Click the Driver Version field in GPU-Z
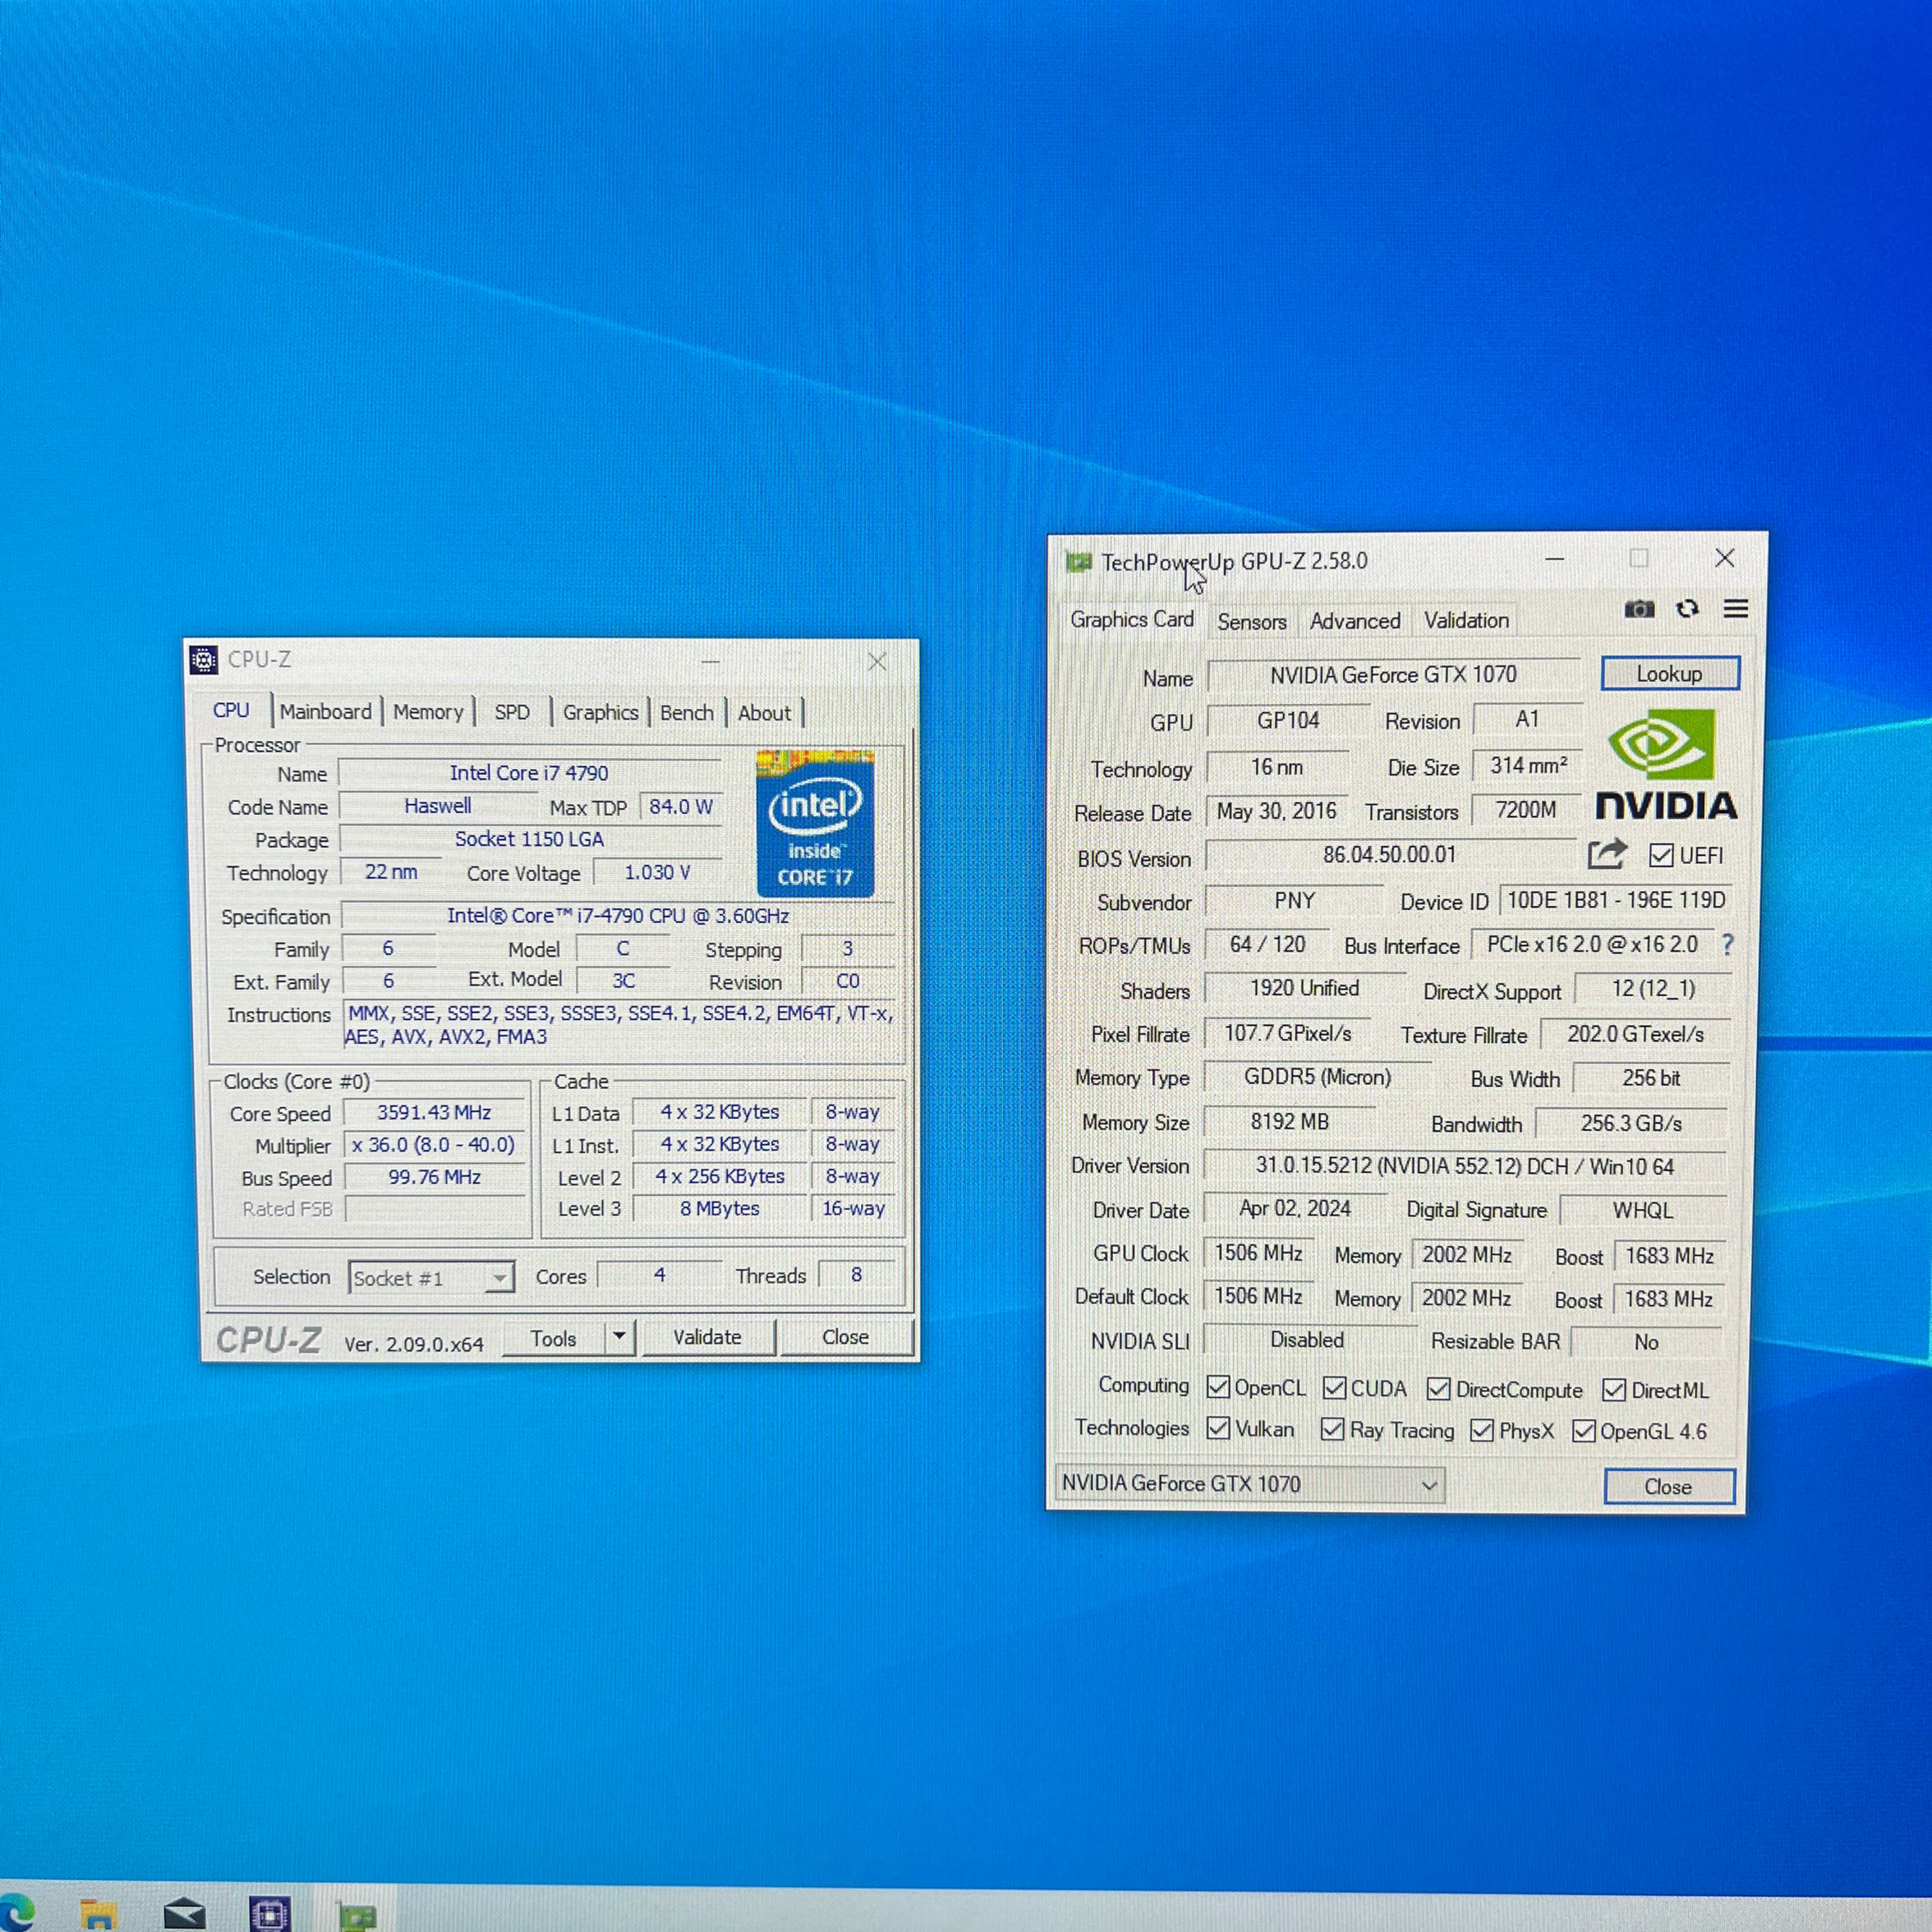Viewport: 1932px width, 1932px height. pyautogui.click(x=1465, y=1166)
